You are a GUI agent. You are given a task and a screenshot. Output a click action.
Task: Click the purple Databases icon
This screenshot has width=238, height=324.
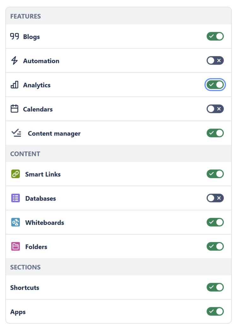(x=15, y=198)
